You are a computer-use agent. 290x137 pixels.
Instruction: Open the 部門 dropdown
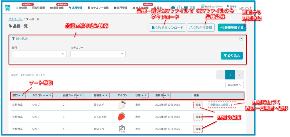[39, 54]
